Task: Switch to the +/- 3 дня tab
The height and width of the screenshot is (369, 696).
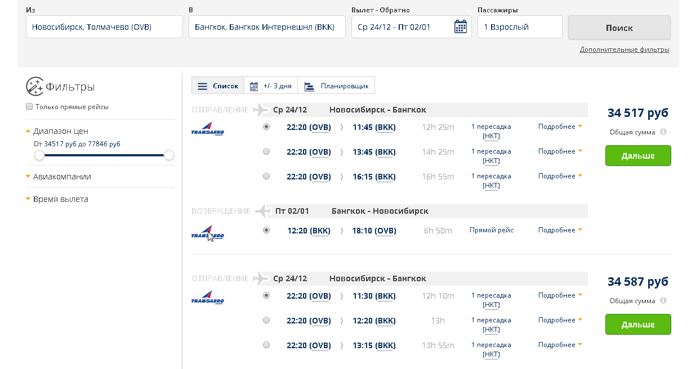Action: click(271, 86)
